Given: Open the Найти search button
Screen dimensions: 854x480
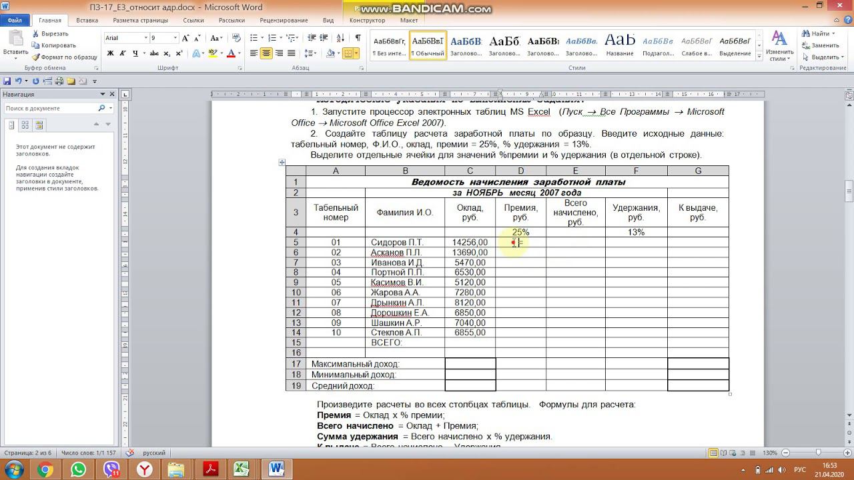Looking at the screenshot, I should (819, 33).
